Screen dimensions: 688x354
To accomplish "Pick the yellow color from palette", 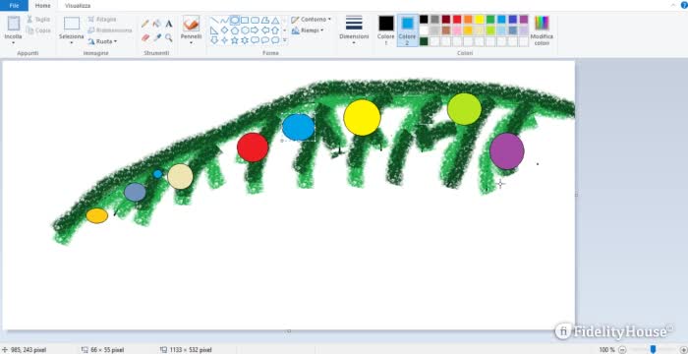I will click(479, 20).
